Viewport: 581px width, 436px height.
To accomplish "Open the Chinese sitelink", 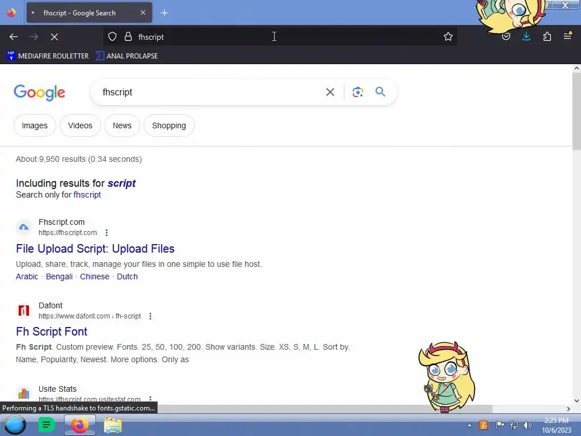I will pos(95,276).
